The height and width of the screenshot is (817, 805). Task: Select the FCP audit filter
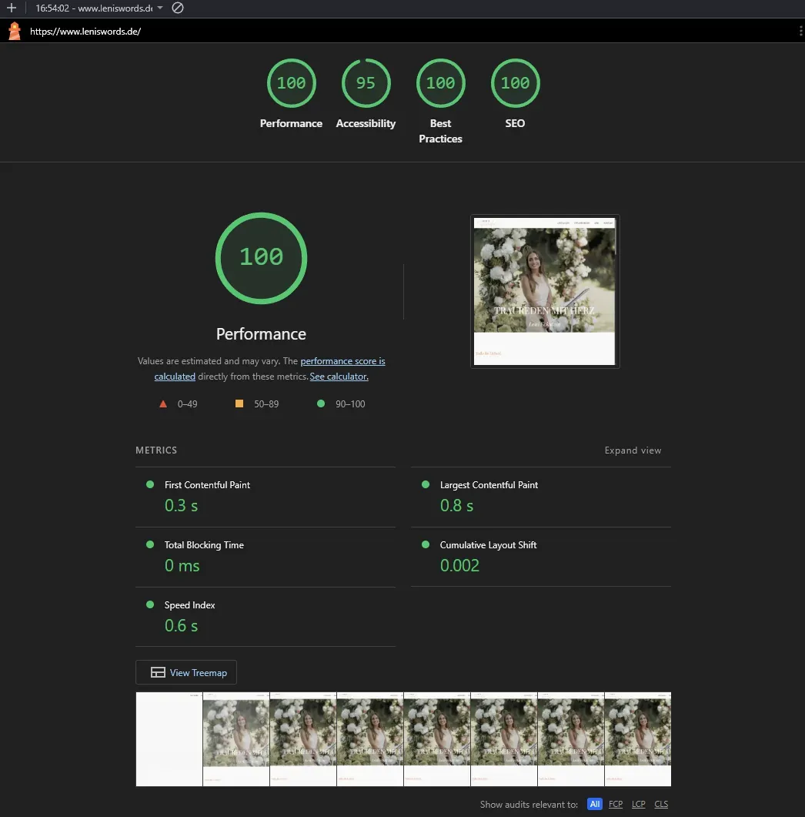[x=615, y=804]
